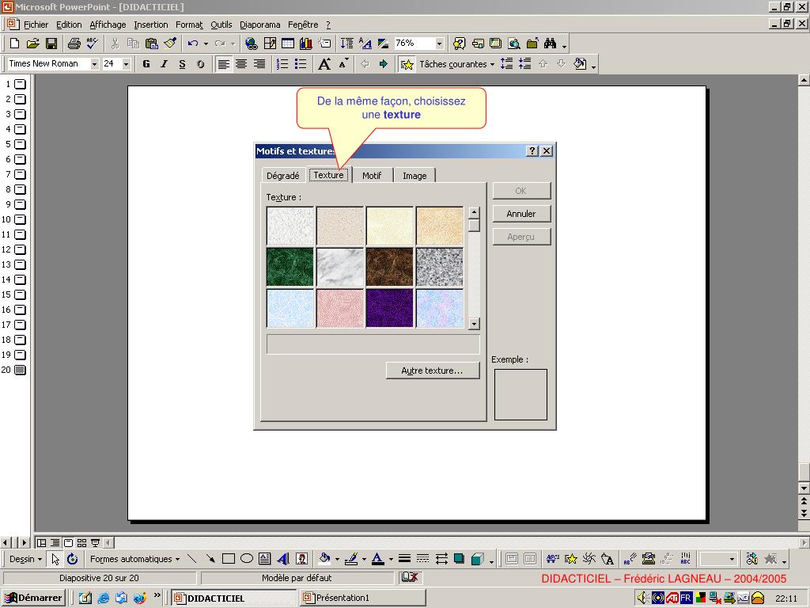Expand the Undo history dropdown arrow
Image resolution: width=810 pixels, height=608 pixels.
pyautogui.click(x=206, y=44)
